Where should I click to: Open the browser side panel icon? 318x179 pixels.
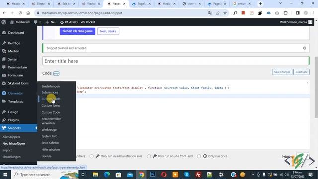298,13
